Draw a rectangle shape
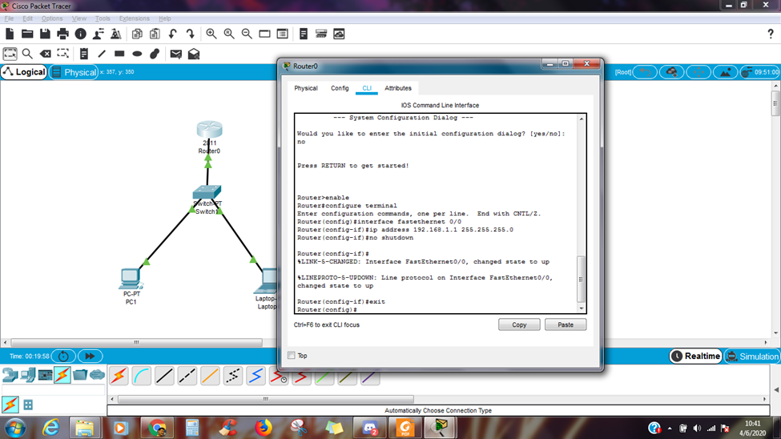This screenshot has width=781, height=439. (x=119, y=54)
